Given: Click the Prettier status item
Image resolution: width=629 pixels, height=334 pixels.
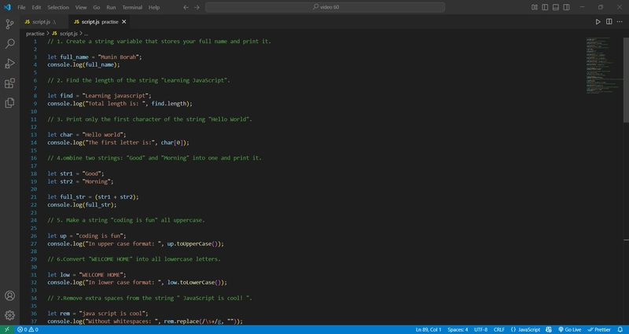Looking at the screenshot, I should coord(599,329).
